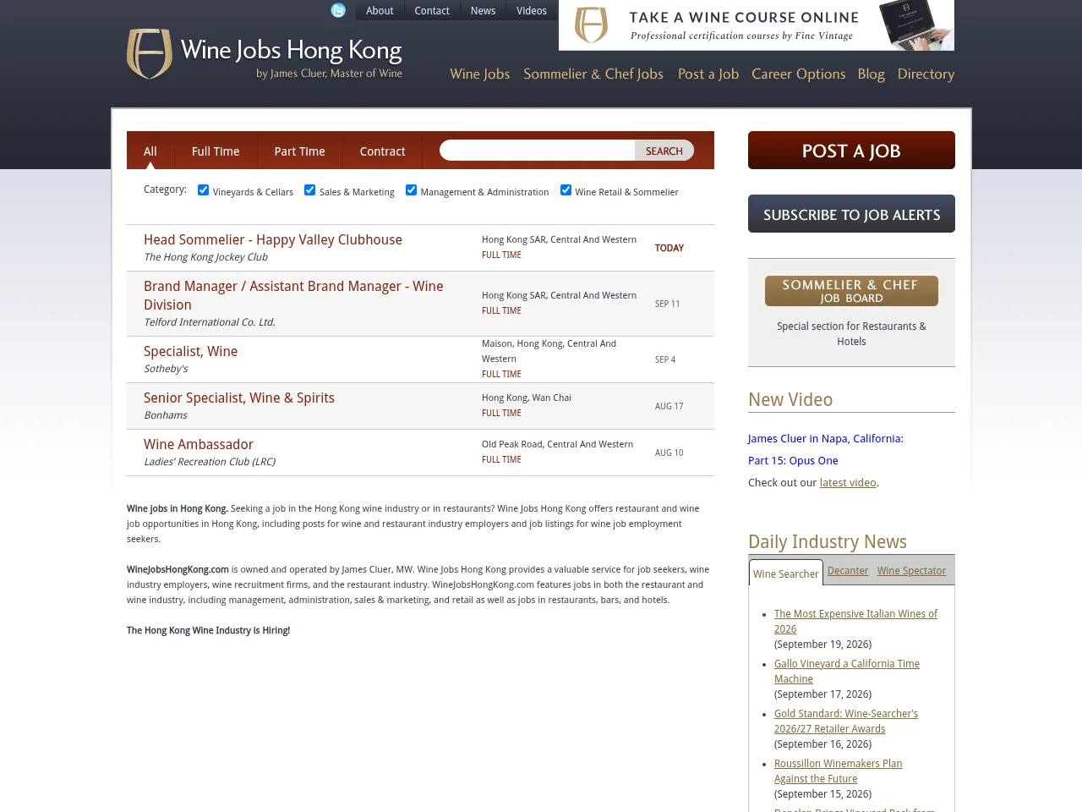Open Brand Manager / Assistant Brand Manager listing
The height and width of the screenshot is (812, 1082).
pyautogui.click(x=293, y=296)
